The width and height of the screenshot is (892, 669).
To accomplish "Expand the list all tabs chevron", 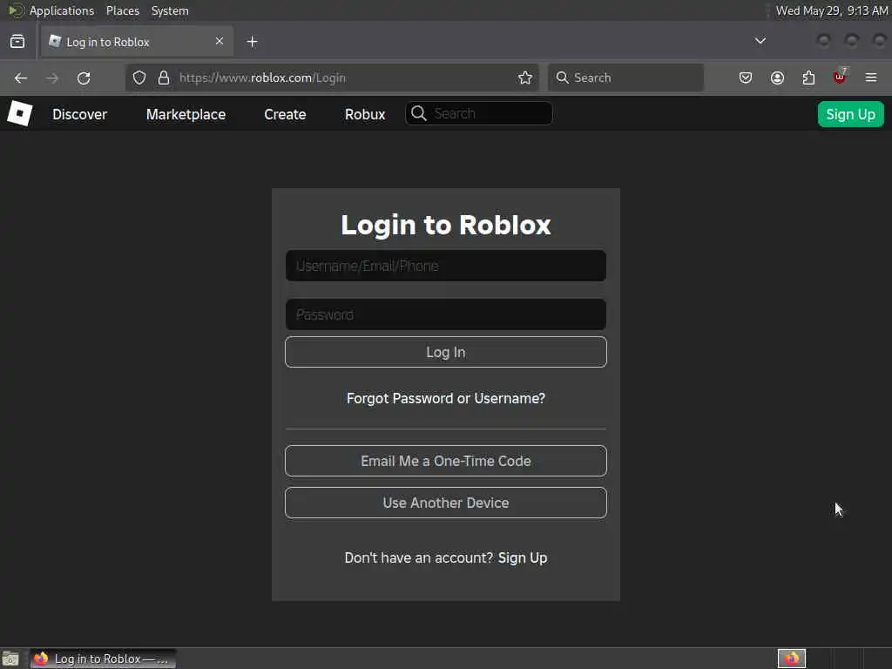I will (760, 41).
